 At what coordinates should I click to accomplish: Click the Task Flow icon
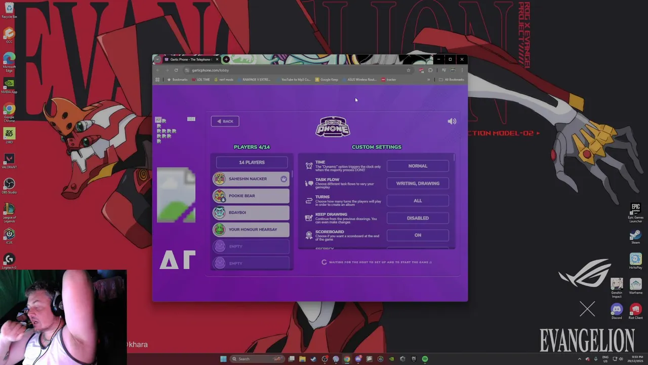(309, 184)
